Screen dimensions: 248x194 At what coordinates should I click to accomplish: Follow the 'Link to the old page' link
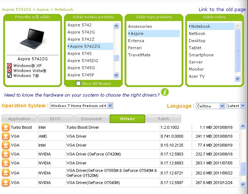pos(222,10)
